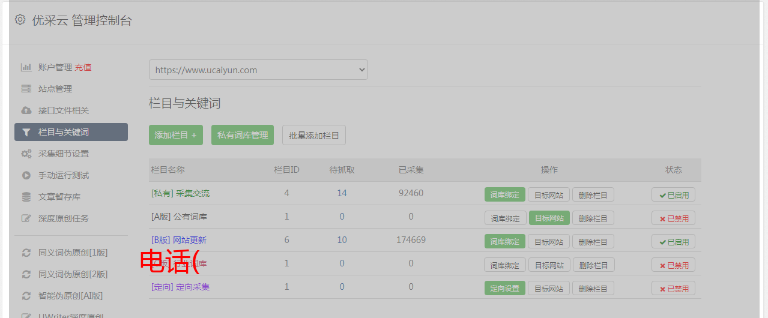Click 删除栏目 in the 采集交流 row
The width and height of the screenshot is (768, 318).
click(593, 194)
